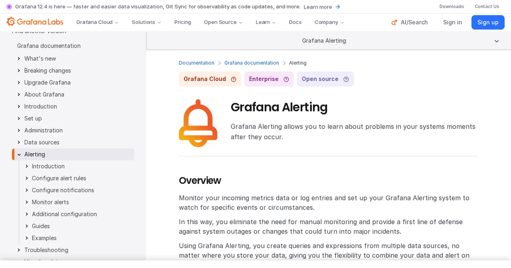The width and height of the screenshot is (511, 268).
Task: Open the Administration sidebar item
Action: (x=43, y=130)
